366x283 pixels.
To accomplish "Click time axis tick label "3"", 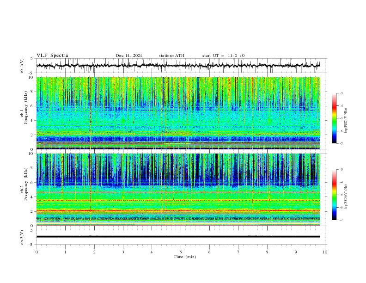I will (x=123, y=252).
